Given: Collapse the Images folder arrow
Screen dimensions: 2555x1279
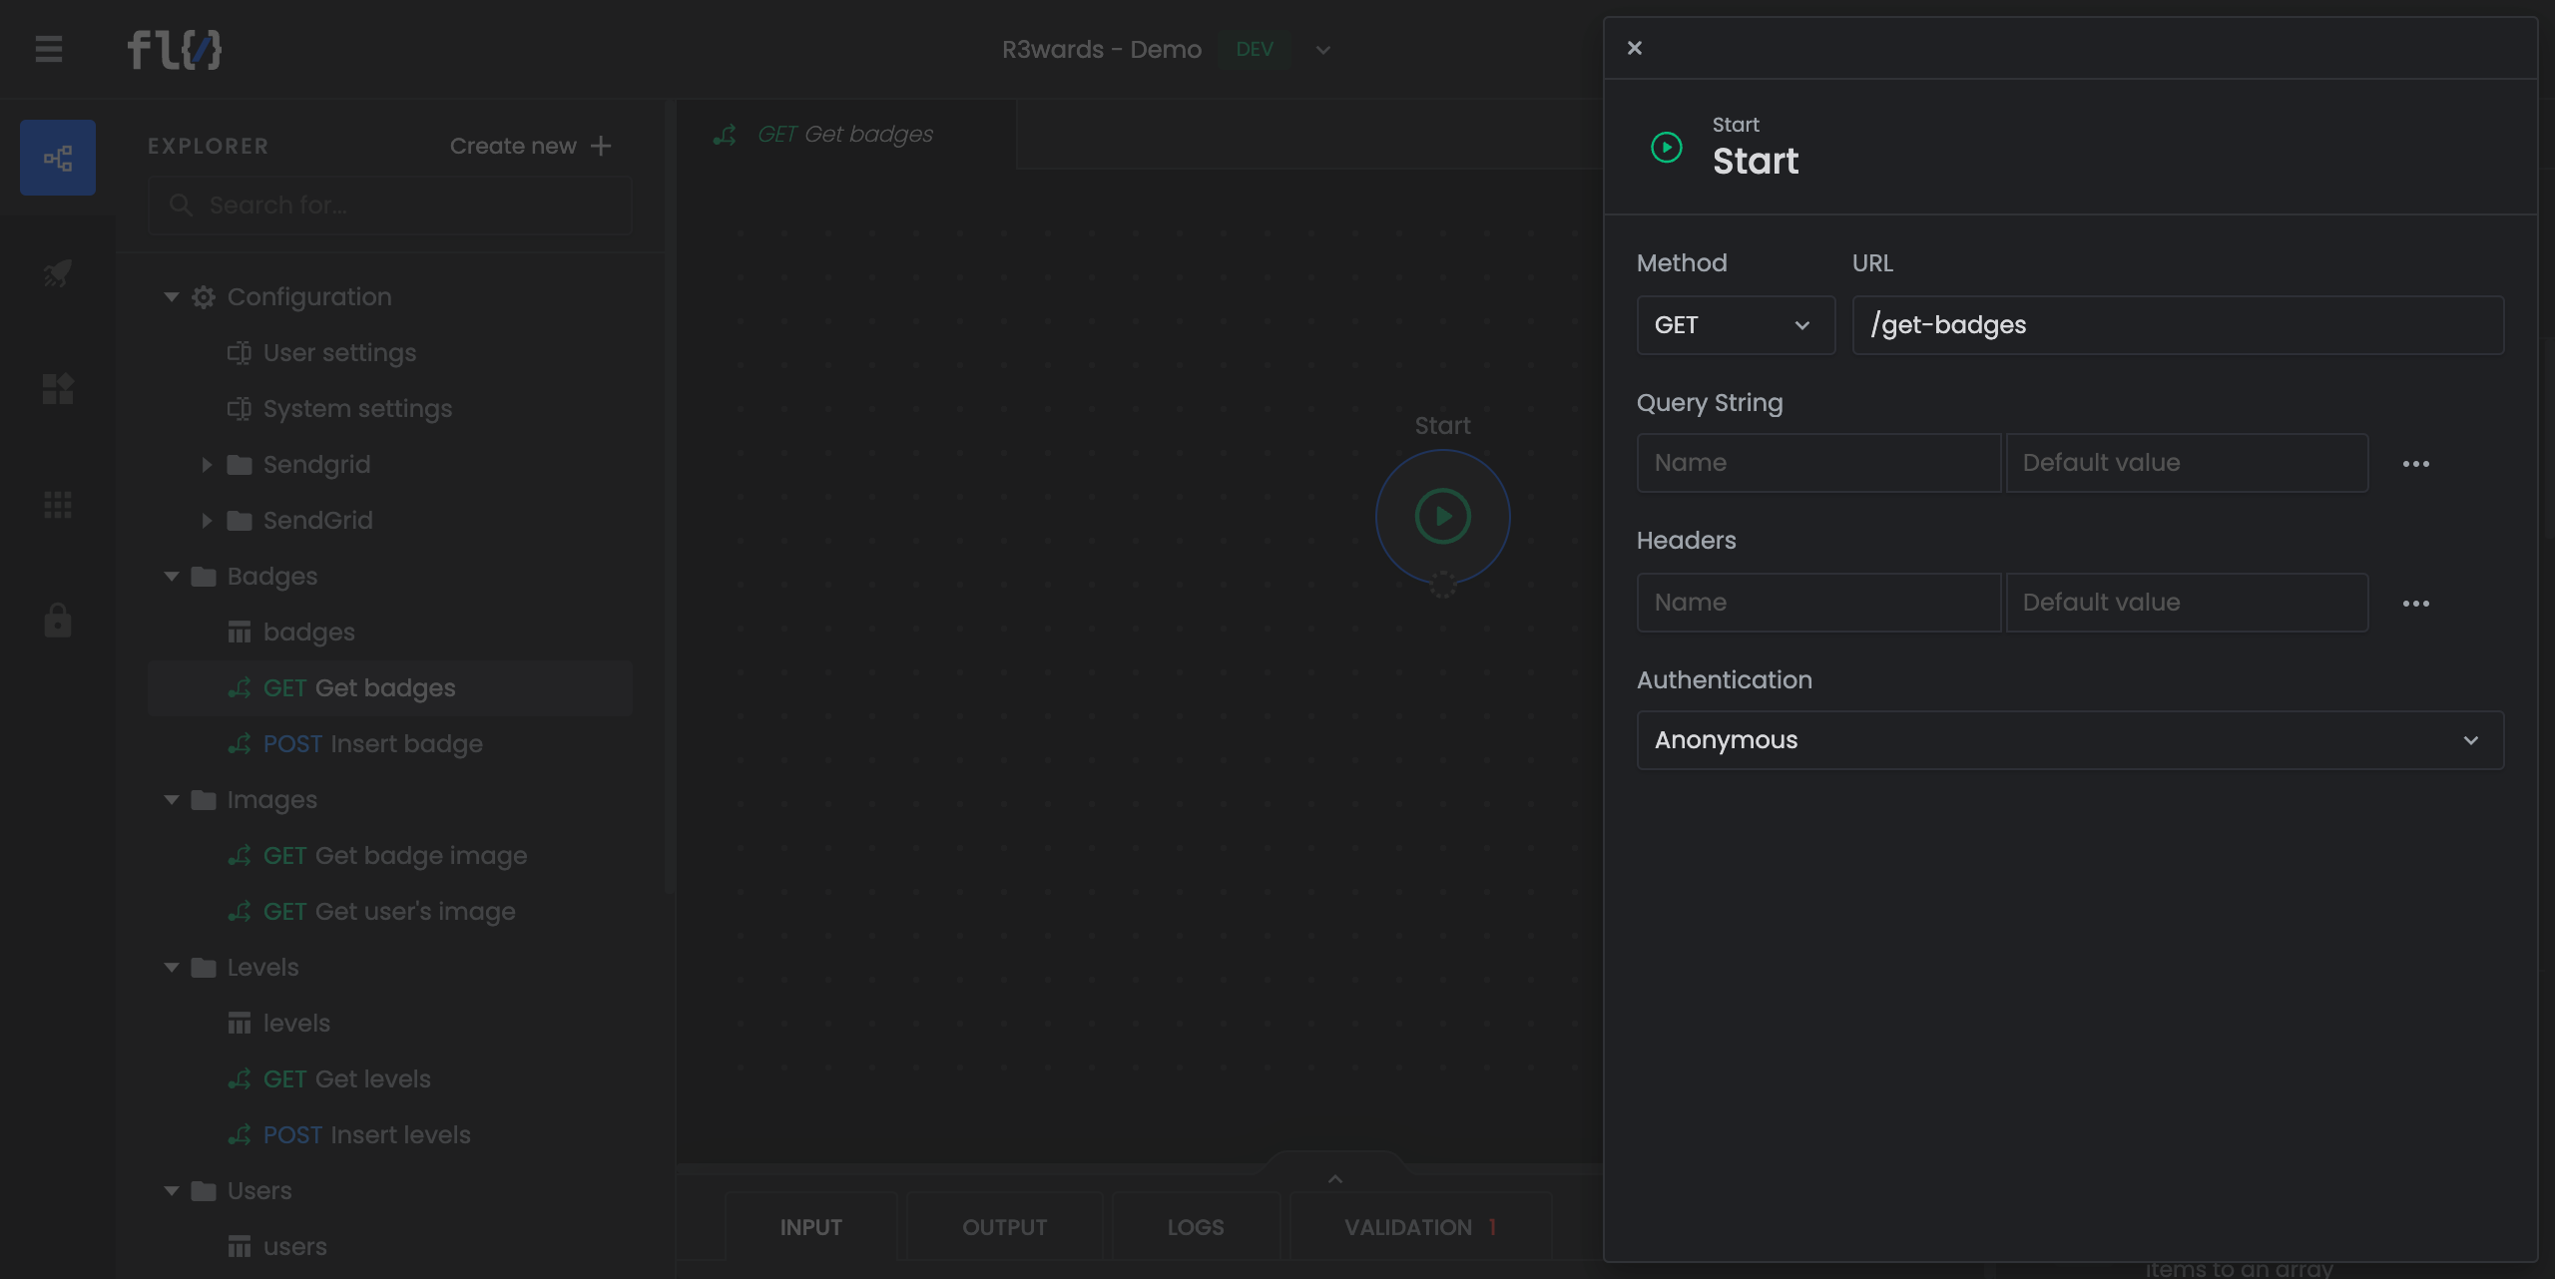Looking at the screenshot, I should 172,800.
